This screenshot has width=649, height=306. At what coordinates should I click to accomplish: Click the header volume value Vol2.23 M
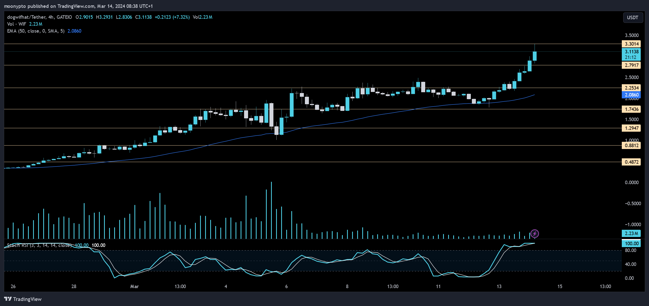203,17
